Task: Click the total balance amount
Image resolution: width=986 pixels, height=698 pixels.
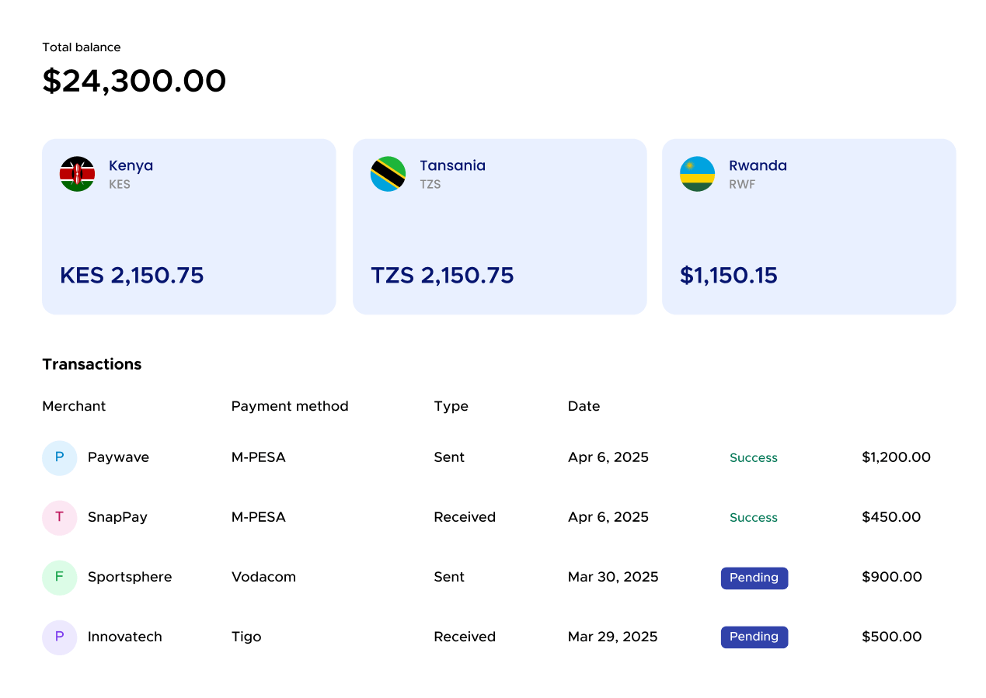Action: pyautogui.click(x=134, y=81)
